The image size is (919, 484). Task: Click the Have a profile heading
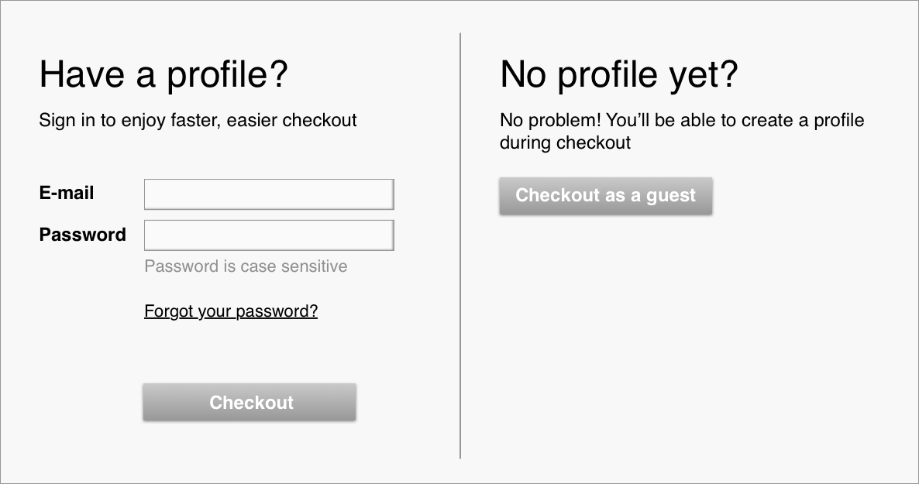[x=163, y=75]
